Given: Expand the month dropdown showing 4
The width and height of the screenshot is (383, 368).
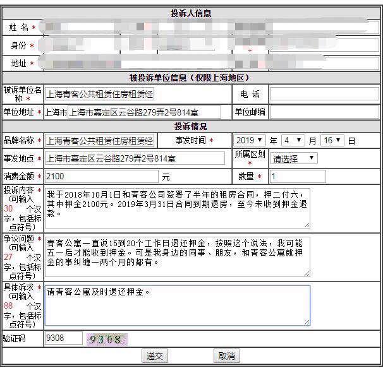Looking at the screenshot, I should click(x=293, y=140).
